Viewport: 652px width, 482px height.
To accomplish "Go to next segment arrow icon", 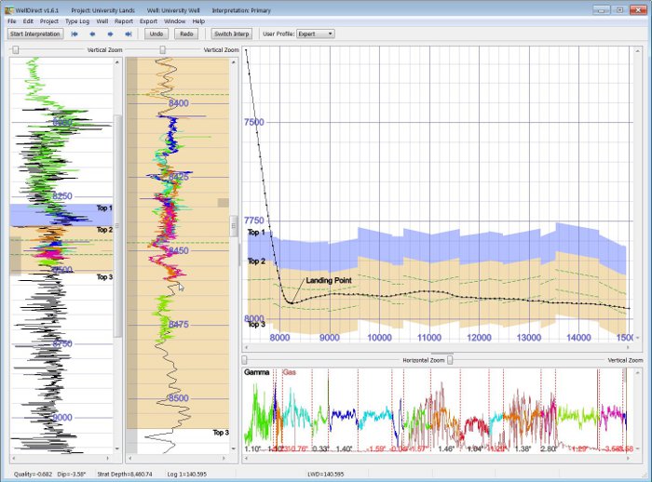I will click(110, 34).
